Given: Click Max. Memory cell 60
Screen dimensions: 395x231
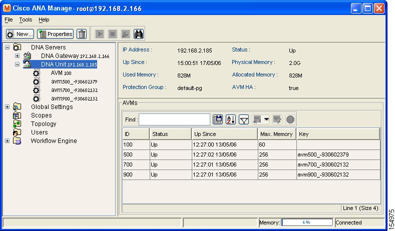Looking at the screenshot, I should click(x=277, y=144).
